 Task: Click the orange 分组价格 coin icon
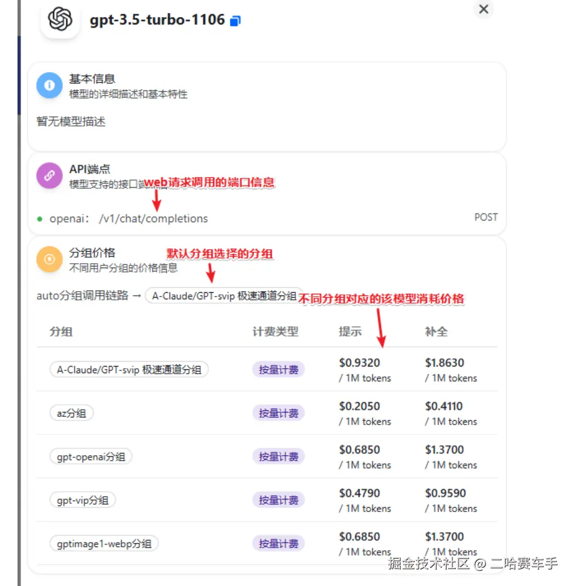pyautogui.click(x=49, y=259)
